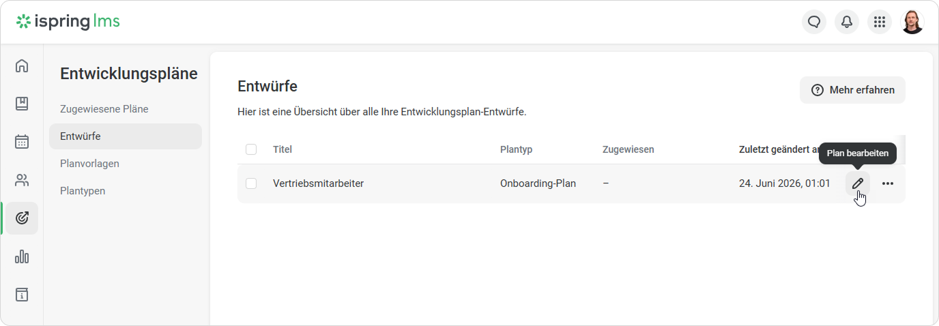Open the reports bar chart icon
Screen dimensions: 939x326
22,256
